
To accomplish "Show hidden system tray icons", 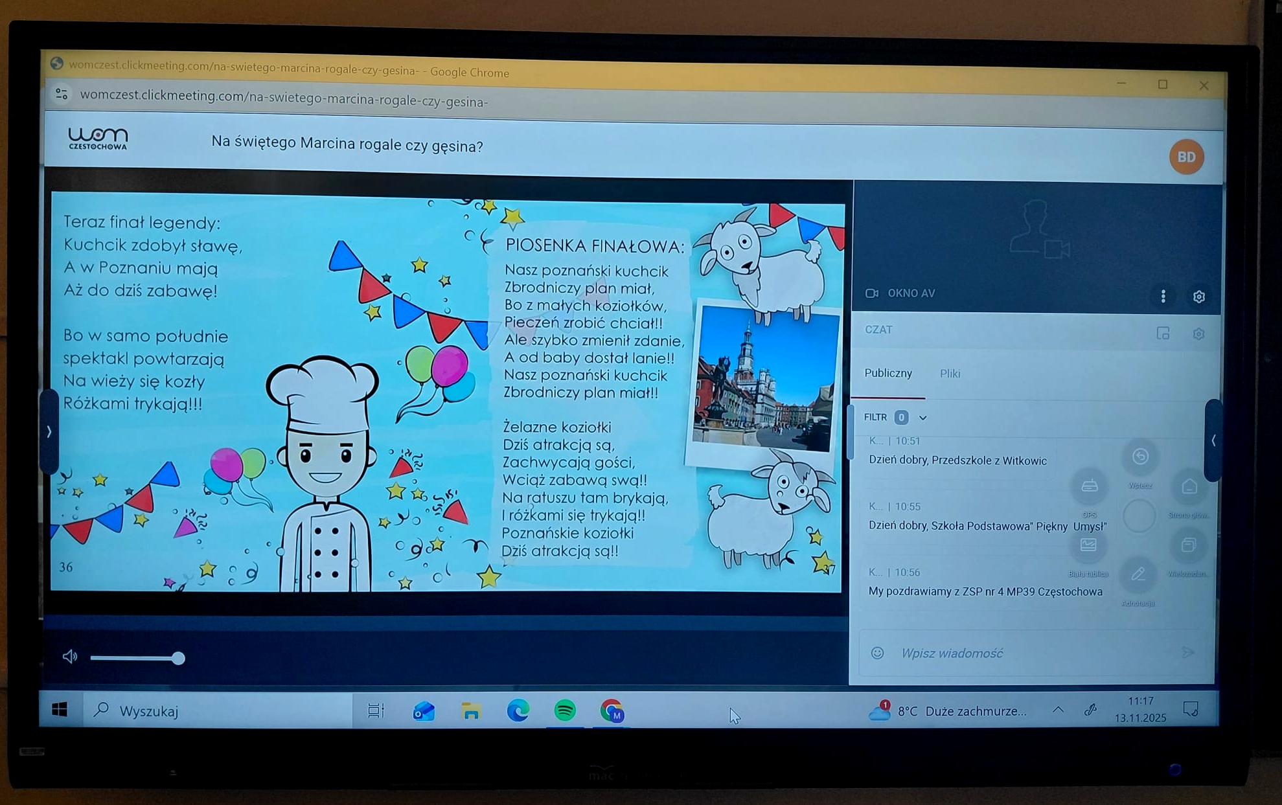I will pyautogui.click(x=1058, y=710).
